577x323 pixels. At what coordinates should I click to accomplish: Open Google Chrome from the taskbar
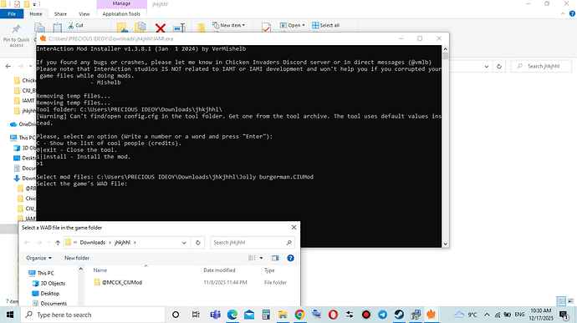tap(299, 315)
